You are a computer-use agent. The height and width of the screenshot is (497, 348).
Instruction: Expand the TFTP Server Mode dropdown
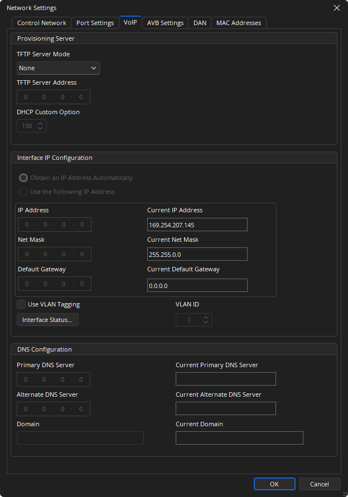pyautogui.click(x=59, y=68)
